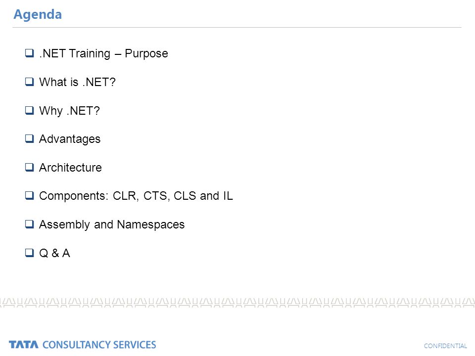Viewport: 475px width, 356px height.
Task: Click the square bullet before Advantages
Action: (29, 138)
